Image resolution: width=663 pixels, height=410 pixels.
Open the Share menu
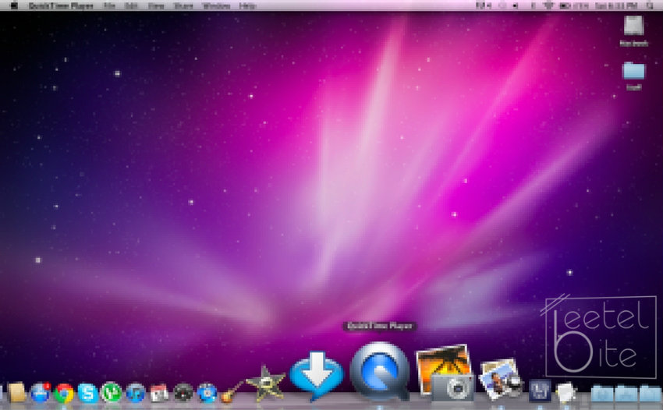183,6
